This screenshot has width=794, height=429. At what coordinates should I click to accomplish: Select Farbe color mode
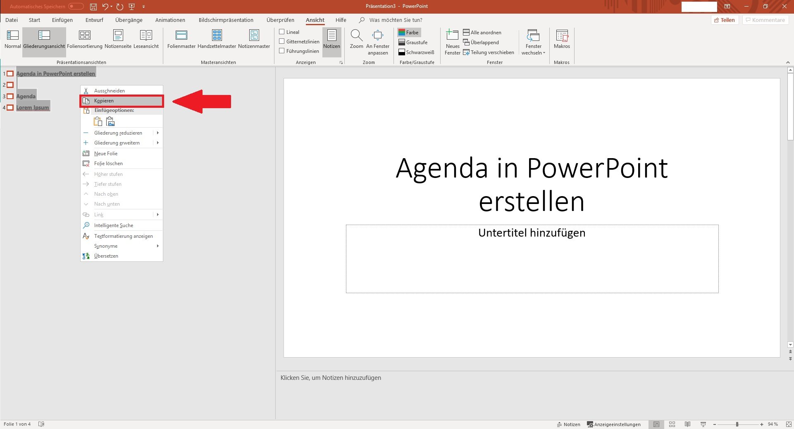click(408, 32)
